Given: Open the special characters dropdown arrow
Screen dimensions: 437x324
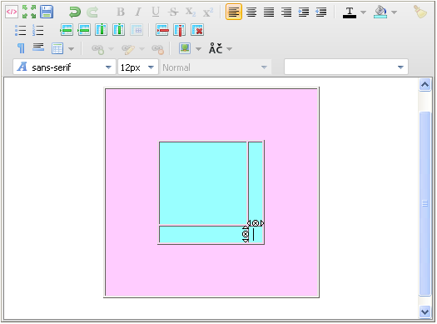Looking at the screenshot, I should click(229, 49).
